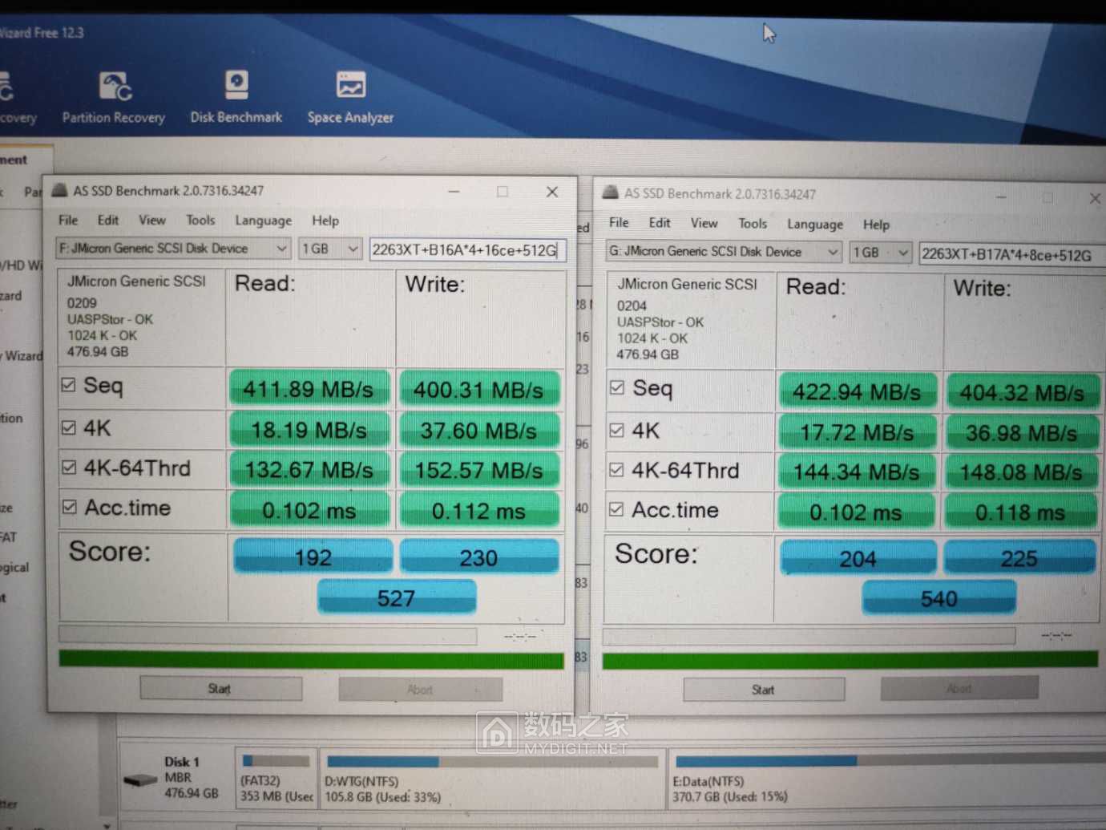
Task: Click the left AS SSD Benchmark title bar icon
Action: [x=60, y=190]
